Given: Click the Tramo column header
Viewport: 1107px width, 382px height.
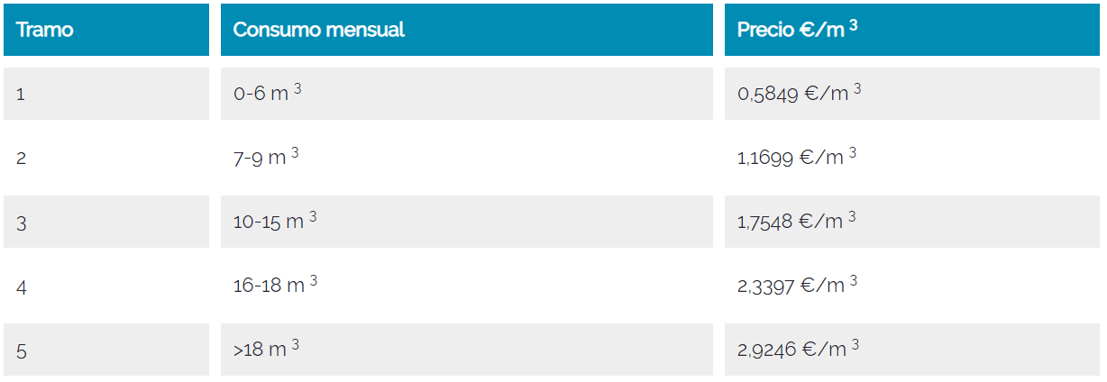Looking at the screenshot, I should click(45, 30).
